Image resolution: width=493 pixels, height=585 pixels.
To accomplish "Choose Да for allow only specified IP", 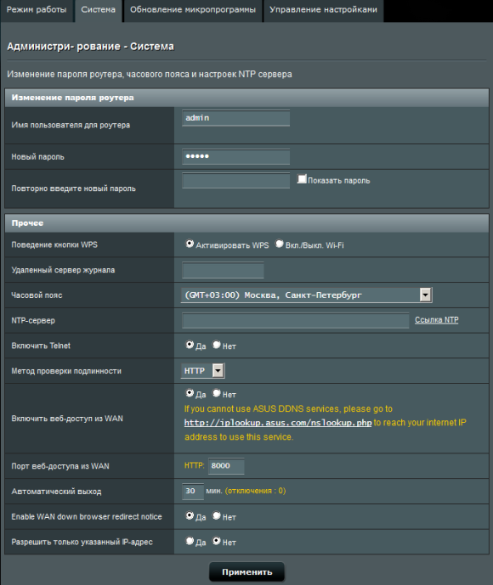I will pos(190,541).
